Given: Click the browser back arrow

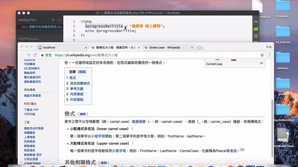Looking at the screenshot, I should (22, 55).
